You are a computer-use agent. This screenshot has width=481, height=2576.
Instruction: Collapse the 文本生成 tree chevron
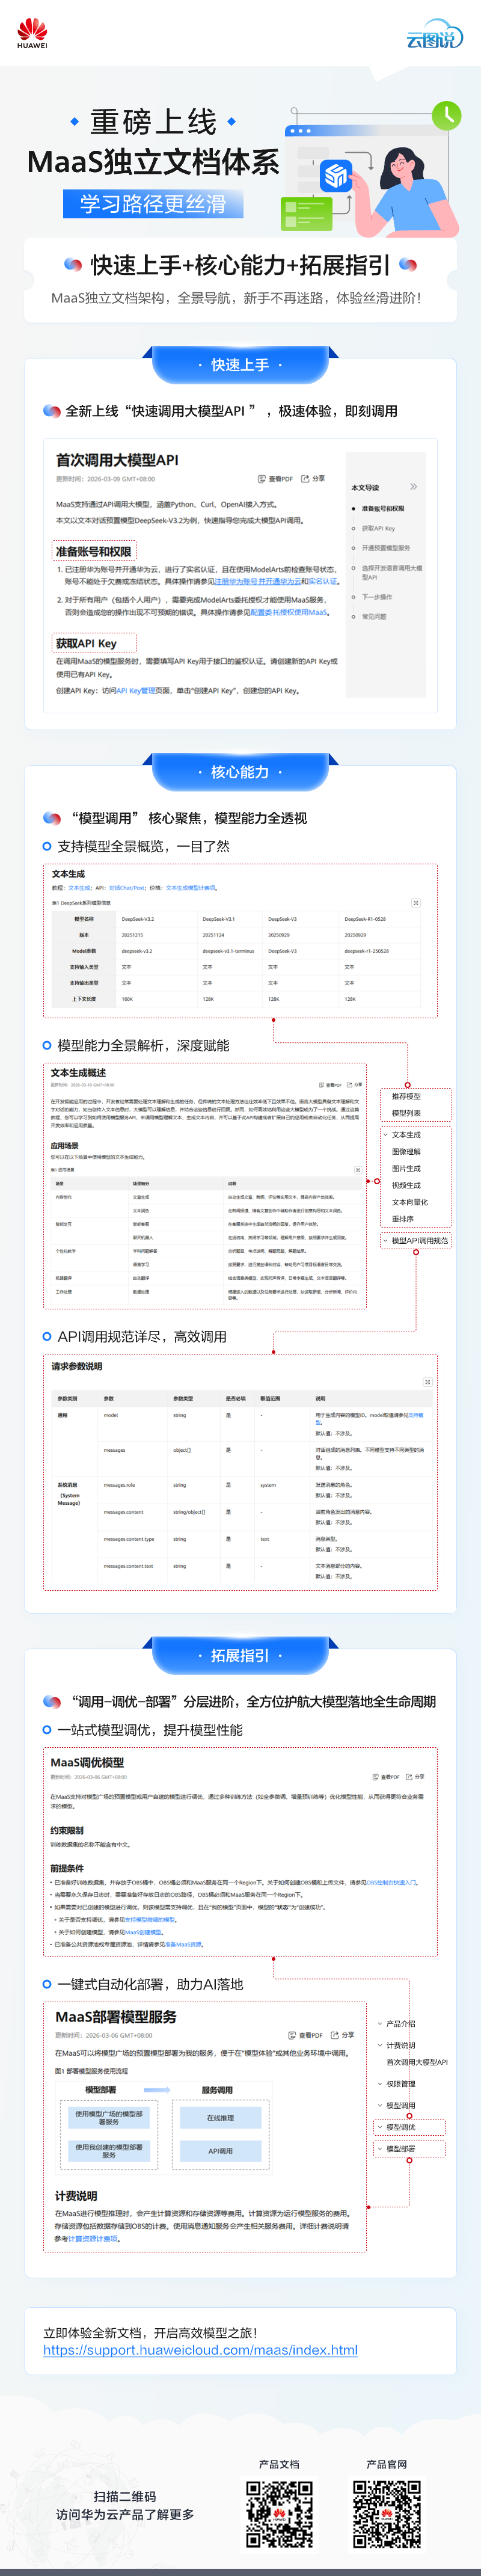tap(385, 1135)
